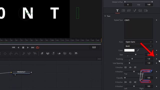Add a Spot Light node
Screen dimensions: 160x90
(x=70, y=53)
